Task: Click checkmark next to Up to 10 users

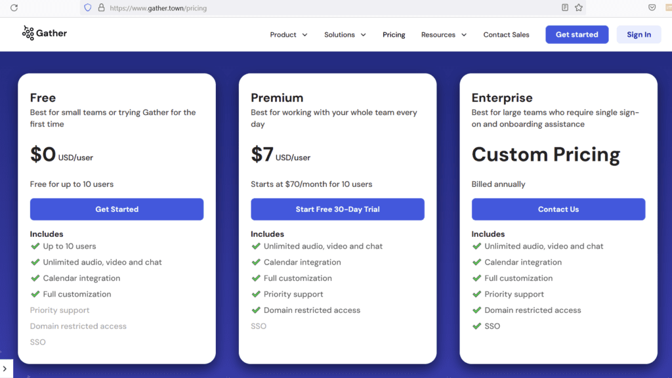Action: [x=35, y=246]
